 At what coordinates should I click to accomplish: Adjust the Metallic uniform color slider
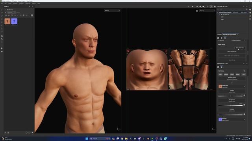230,115
